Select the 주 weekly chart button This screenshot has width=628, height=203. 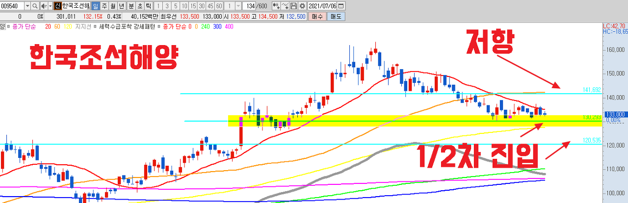[x=105, y=6]
